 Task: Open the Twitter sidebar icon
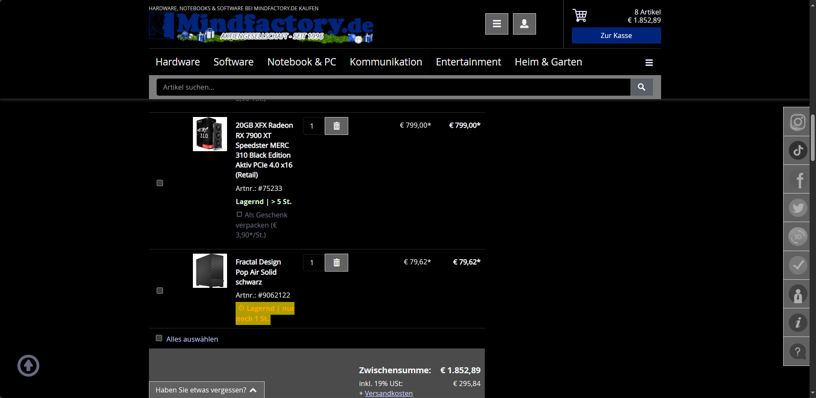tap(798, 208)
